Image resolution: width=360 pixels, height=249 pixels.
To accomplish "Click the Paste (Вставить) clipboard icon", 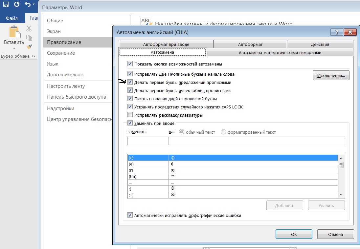I will point(14,31).
